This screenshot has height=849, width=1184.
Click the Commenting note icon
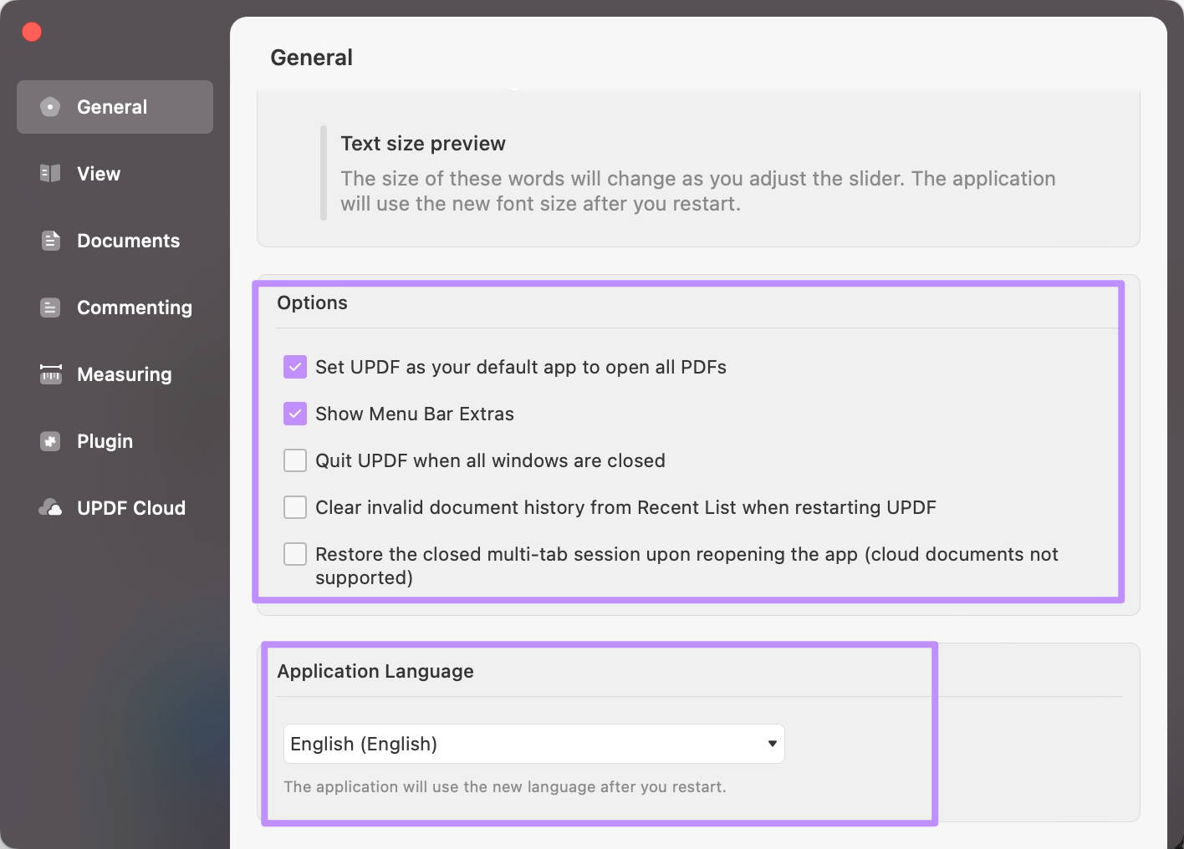[50, 308]
